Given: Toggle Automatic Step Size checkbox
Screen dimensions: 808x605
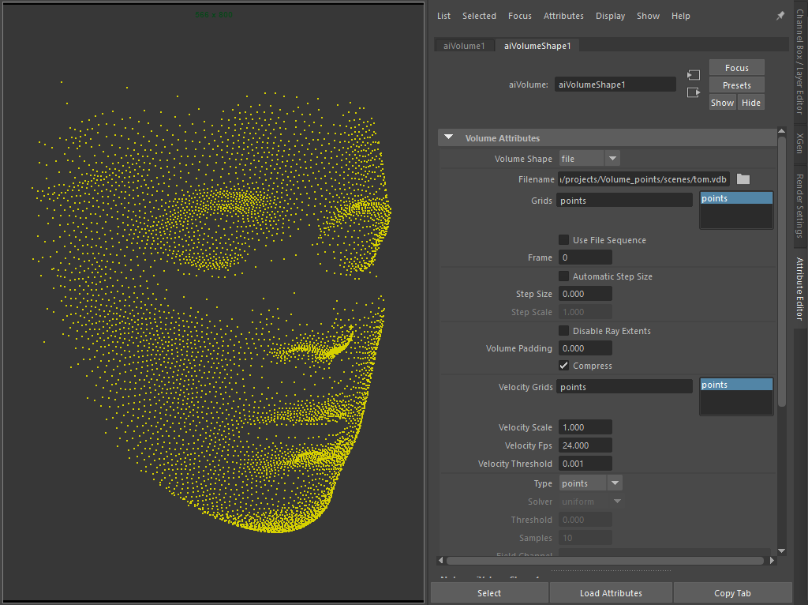Looking at the screenshot, I should coord(564,276).
